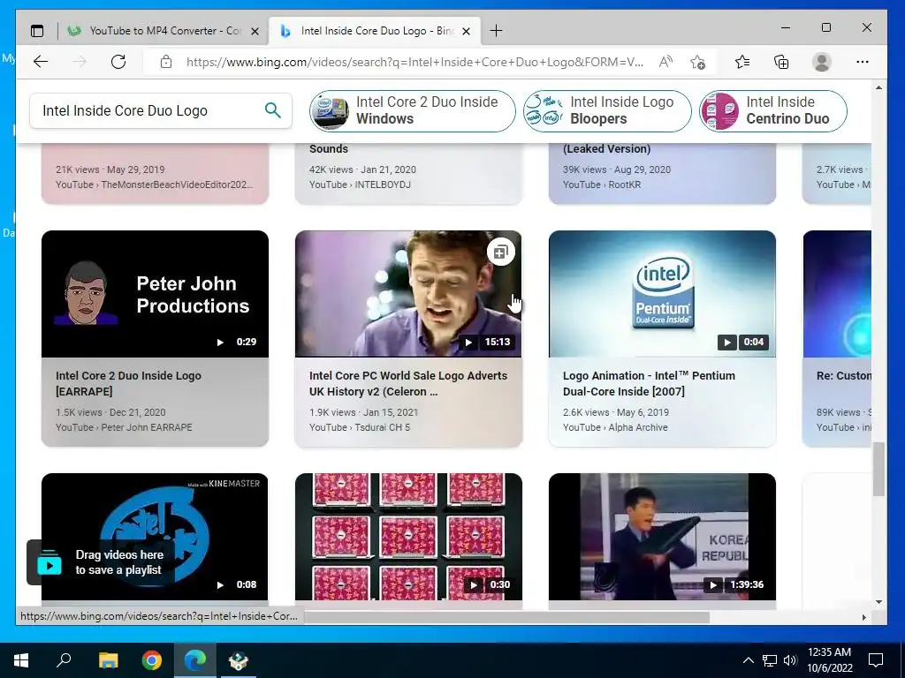
Task: Launch Google Chrome from taskbar
Action: 152,660
